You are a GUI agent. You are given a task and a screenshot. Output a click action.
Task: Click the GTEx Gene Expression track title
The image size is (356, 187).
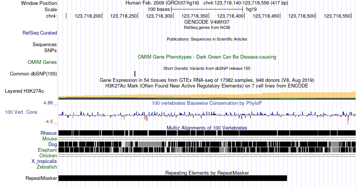207,80
